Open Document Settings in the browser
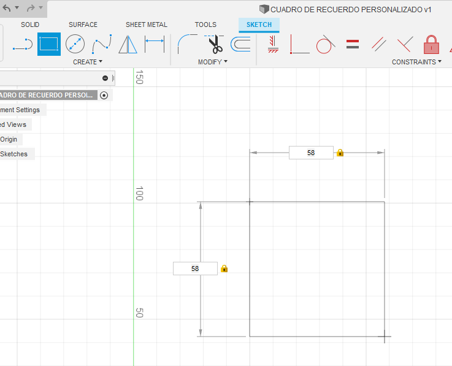 tap(20, 110)
